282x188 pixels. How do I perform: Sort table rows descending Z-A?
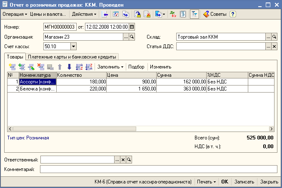coord(88,67)
